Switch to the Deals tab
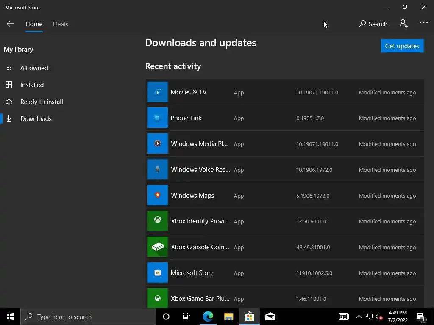This screenshot has height=325, width=434. tap(60, 24)
